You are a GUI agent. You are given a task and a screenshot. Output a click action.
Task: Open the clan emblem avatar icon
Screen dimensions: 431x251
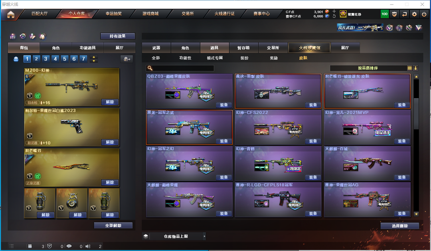(343, 14)
